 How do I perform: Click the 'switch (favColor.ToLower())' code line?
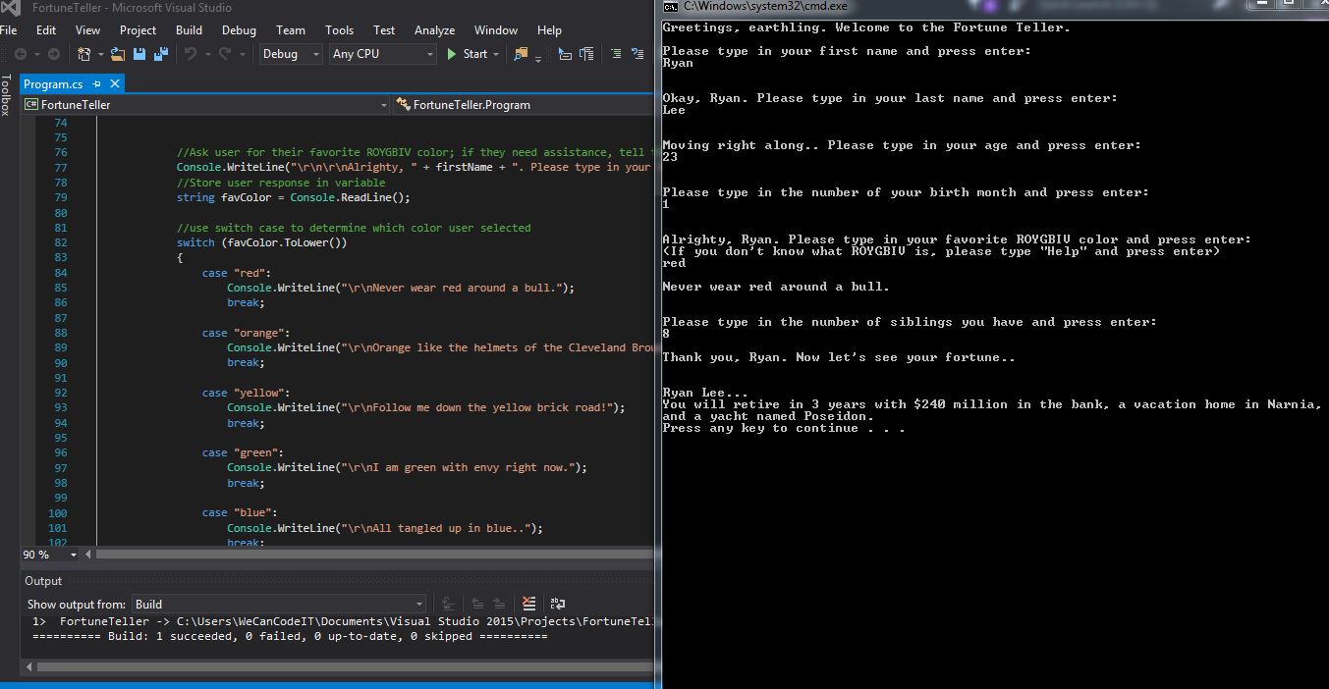262,242
